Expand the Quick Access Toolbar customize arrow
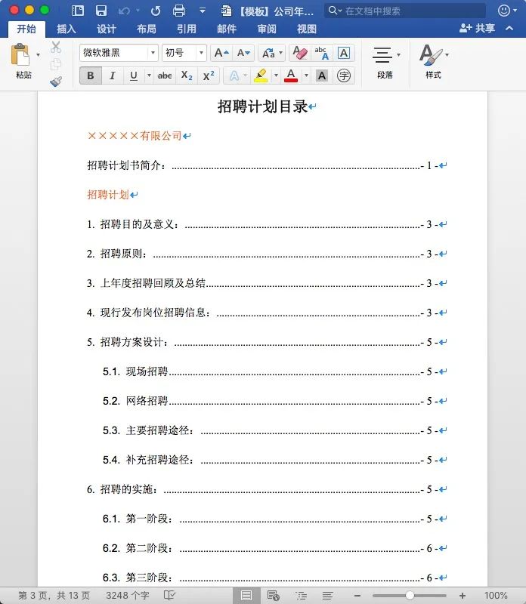The image size is (526, 604). point(202,11)
